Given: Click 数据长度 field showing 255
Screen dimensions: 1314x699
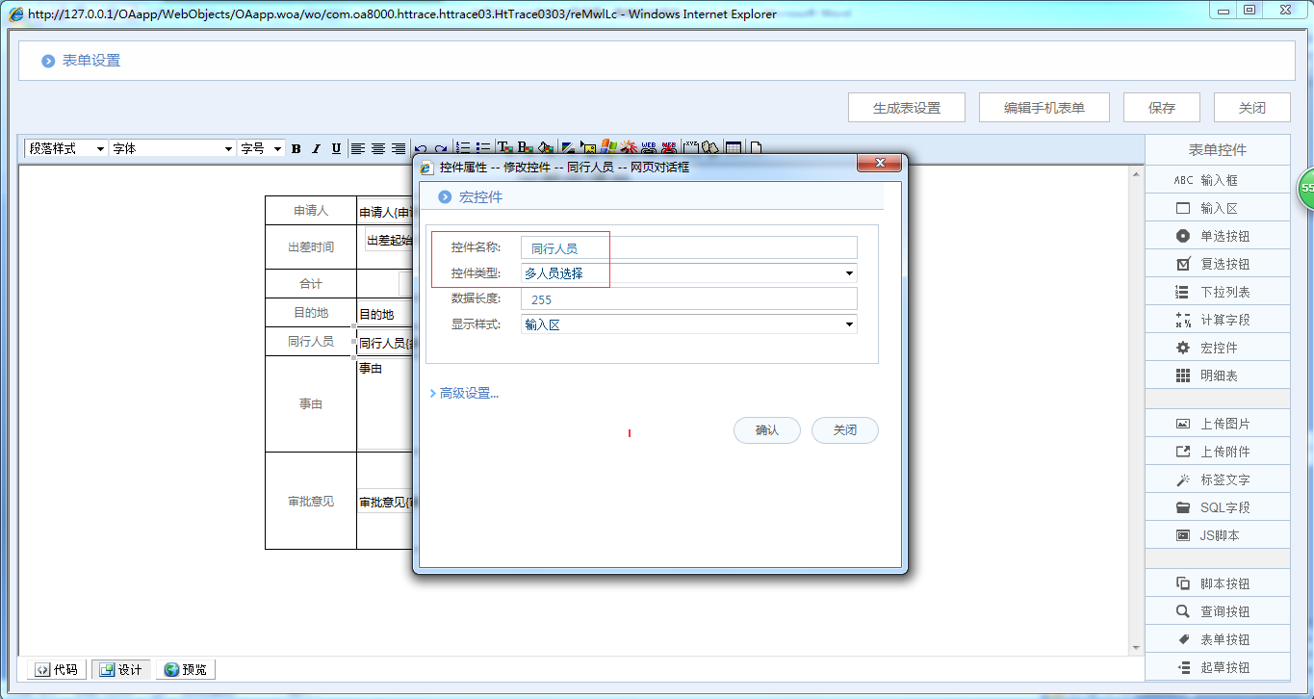Looking at the screenshot, I should (688, 299).
